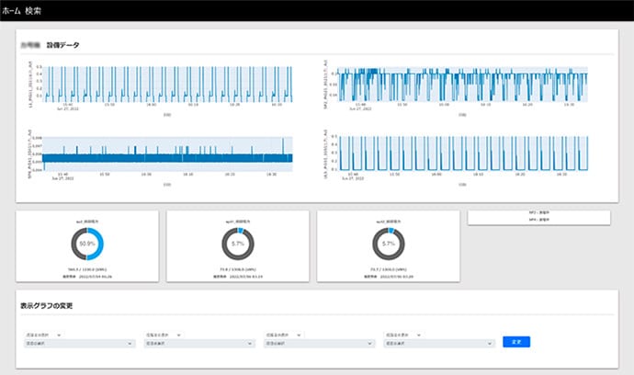Viewport: 634px width, 375px height.
Task: Open the fourth wide graph selection dropdown
Action: 436,344
